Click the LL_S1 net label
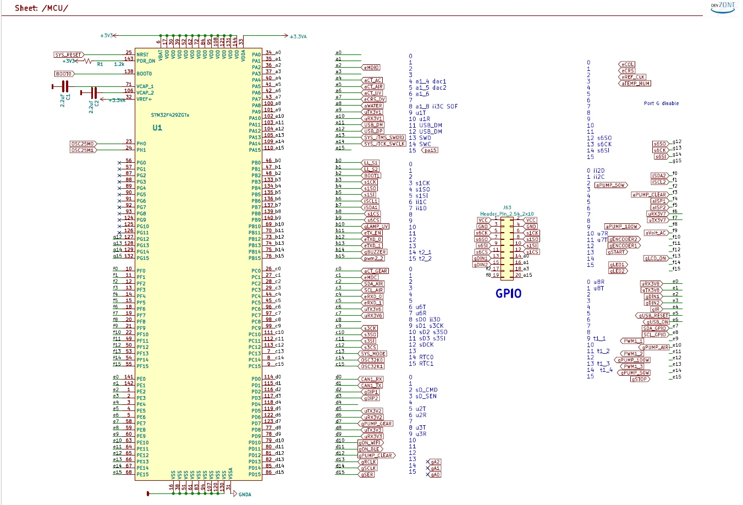 (371, 163)
